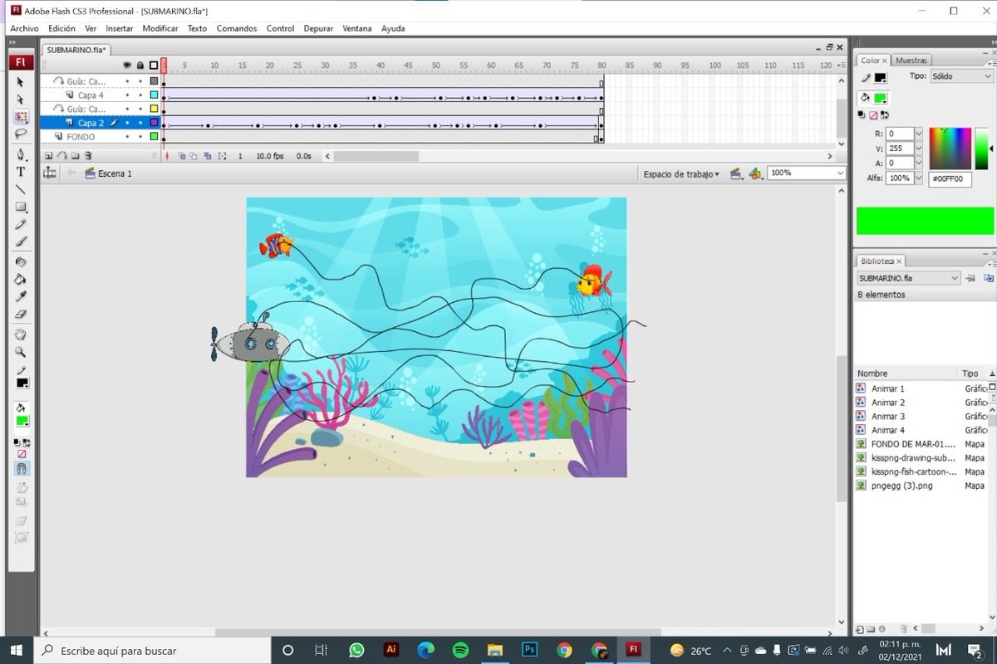This screenshot has height=664, width=997.
Task: Toggle outline square of FONDO layer
Action: click(x=154, y=136)
